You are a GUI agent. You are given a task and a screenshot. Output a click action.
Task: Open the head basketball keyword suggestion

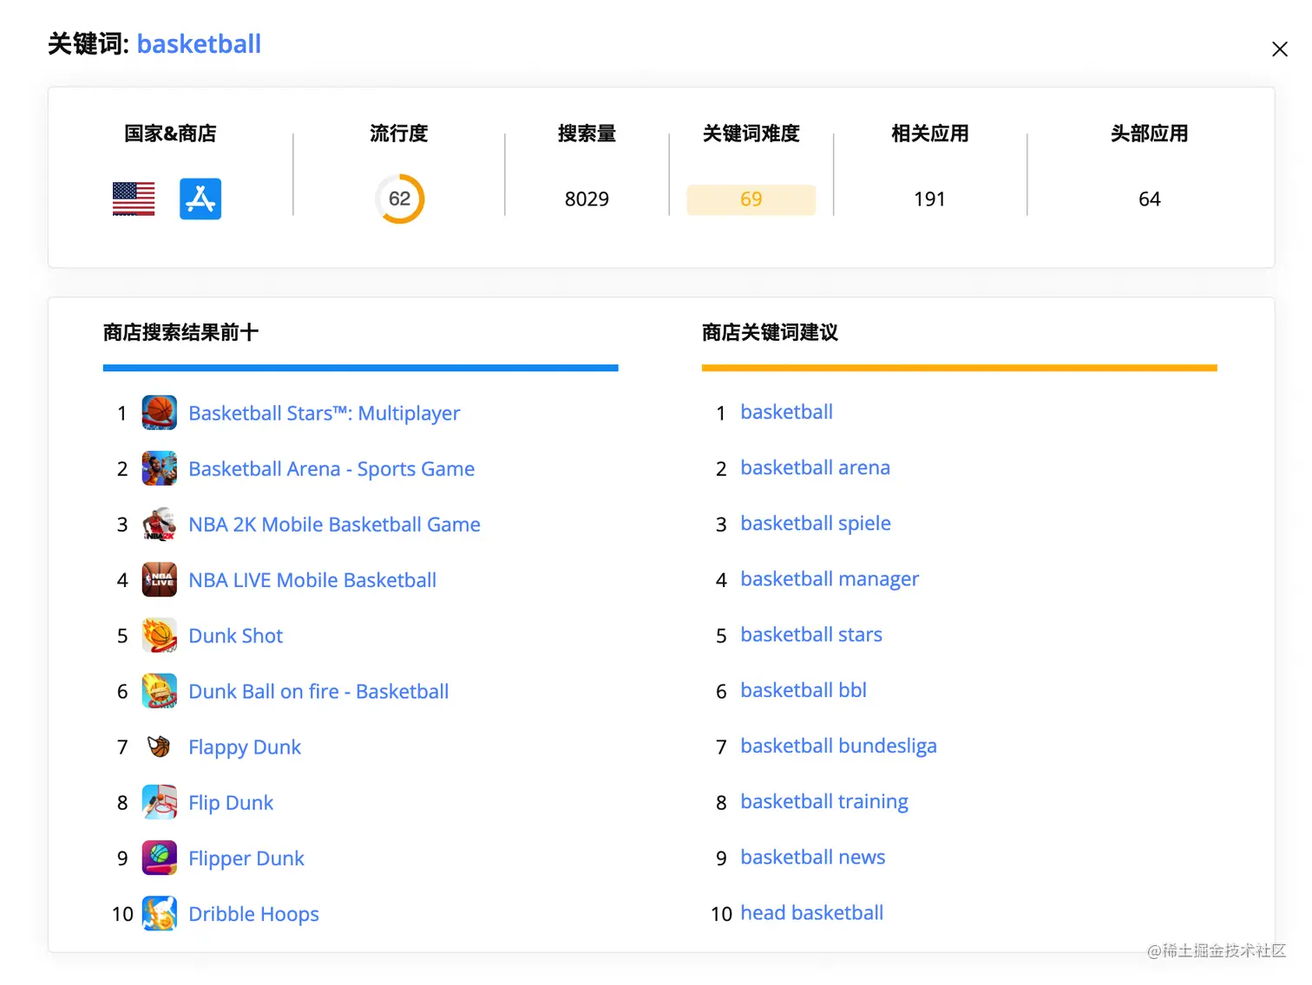811,912
